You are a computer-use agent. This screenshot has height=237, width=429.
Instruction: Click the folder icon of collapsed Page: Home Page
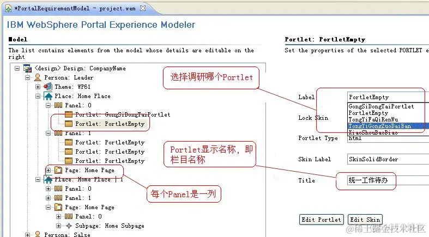tap(58, 171)
